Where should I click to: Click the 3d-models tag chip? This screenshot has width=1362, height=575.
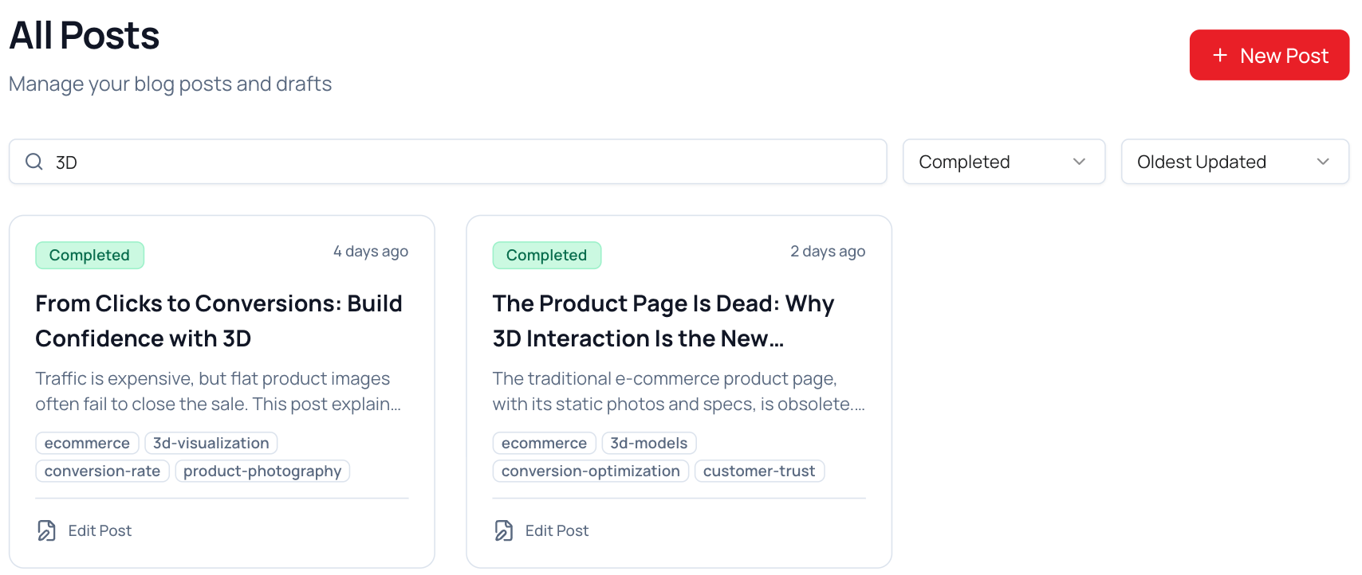tap(648, 443)
